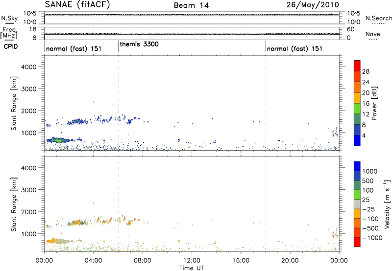Screen dimensions: 392x271
Task: Click the SANAE (fitACF) title text
Action: 77,5
